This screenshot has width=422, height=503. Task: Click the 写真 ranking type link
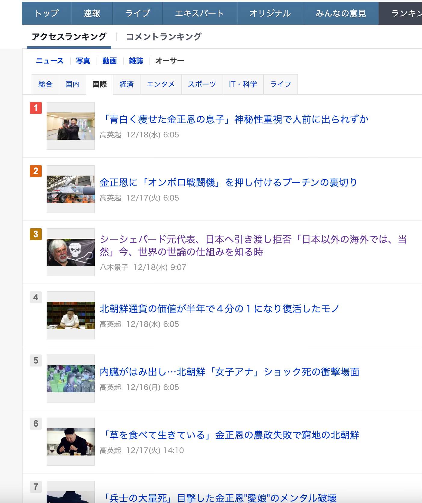(83, 61)
